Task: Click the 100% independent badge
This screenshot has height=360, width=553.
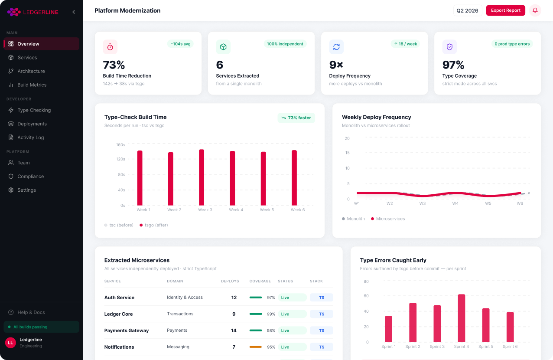Action: tap(285, 44)
